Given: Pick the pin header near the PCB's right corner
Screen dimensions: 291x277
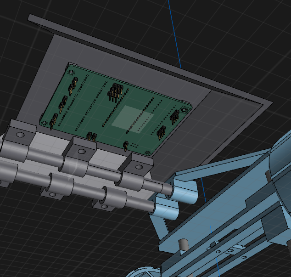Looking at the screenshot, I should tap(174, 117).
